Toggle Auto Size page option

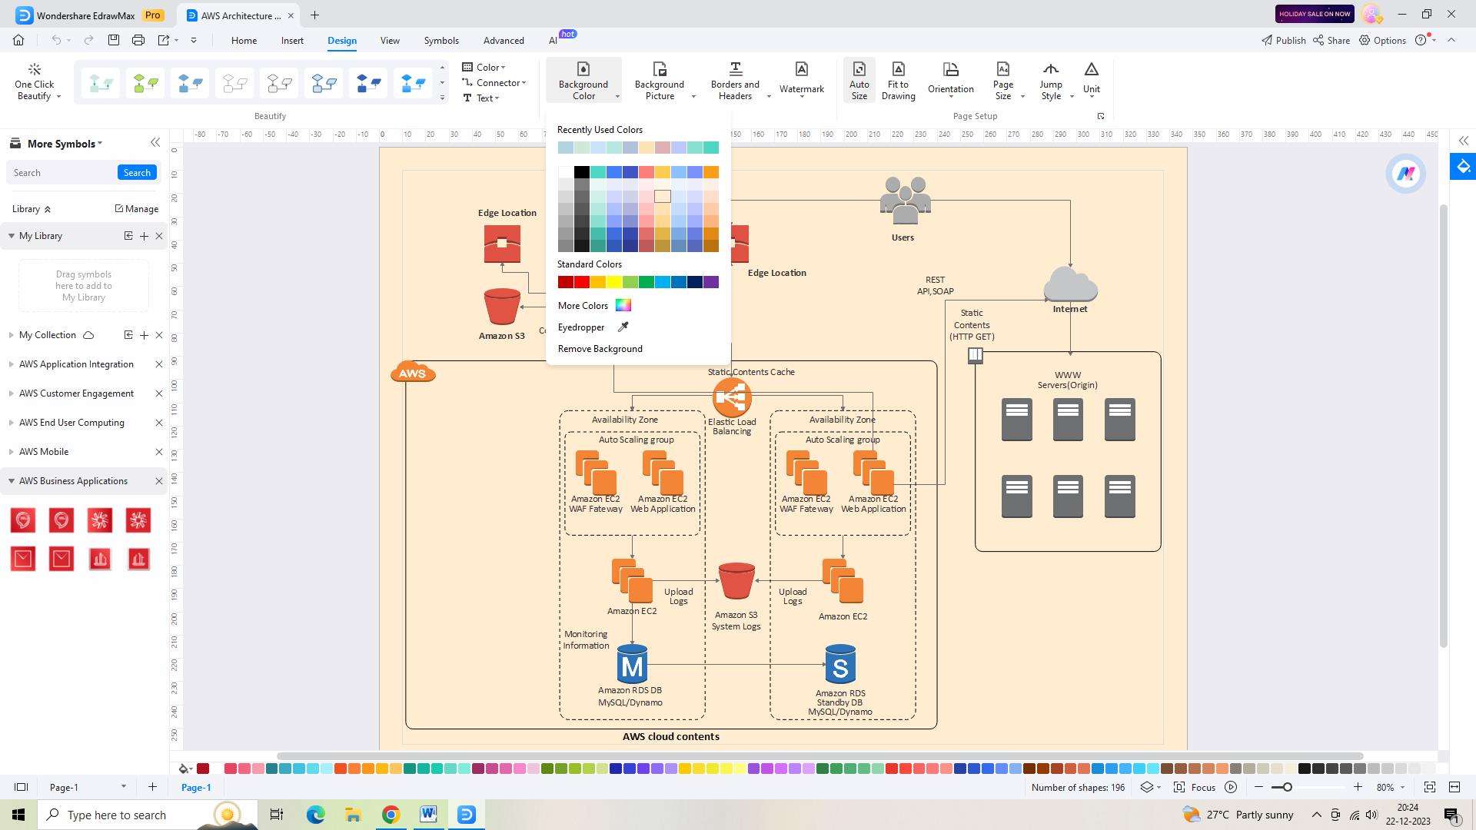click(x=859, y=81)
